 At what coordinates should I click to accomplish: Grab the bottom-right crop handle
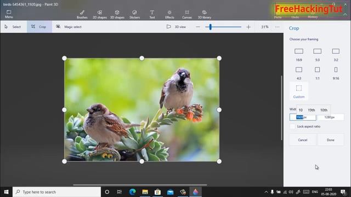pos(219,161)
